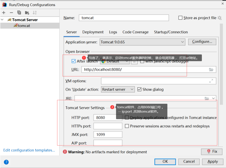Click the Name input field
This screenshot has width=226, height=168.
click(x=124, y=18)
